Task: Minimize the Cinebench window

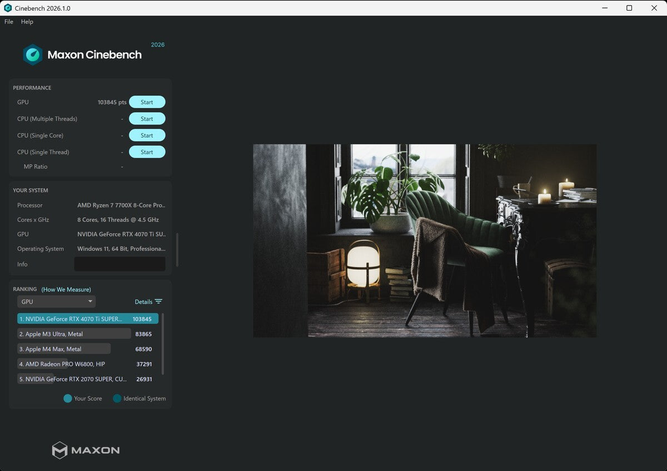Action: (604, 8)
